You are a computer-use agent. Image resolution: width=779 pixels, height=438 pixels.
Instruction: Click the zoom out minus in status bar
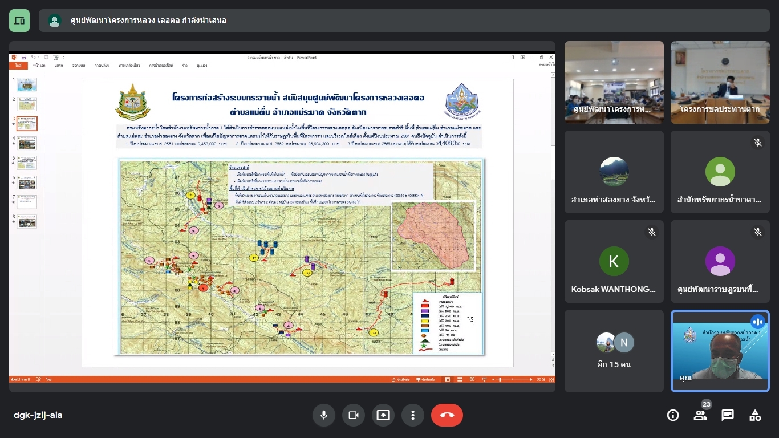tap(493, 379)
